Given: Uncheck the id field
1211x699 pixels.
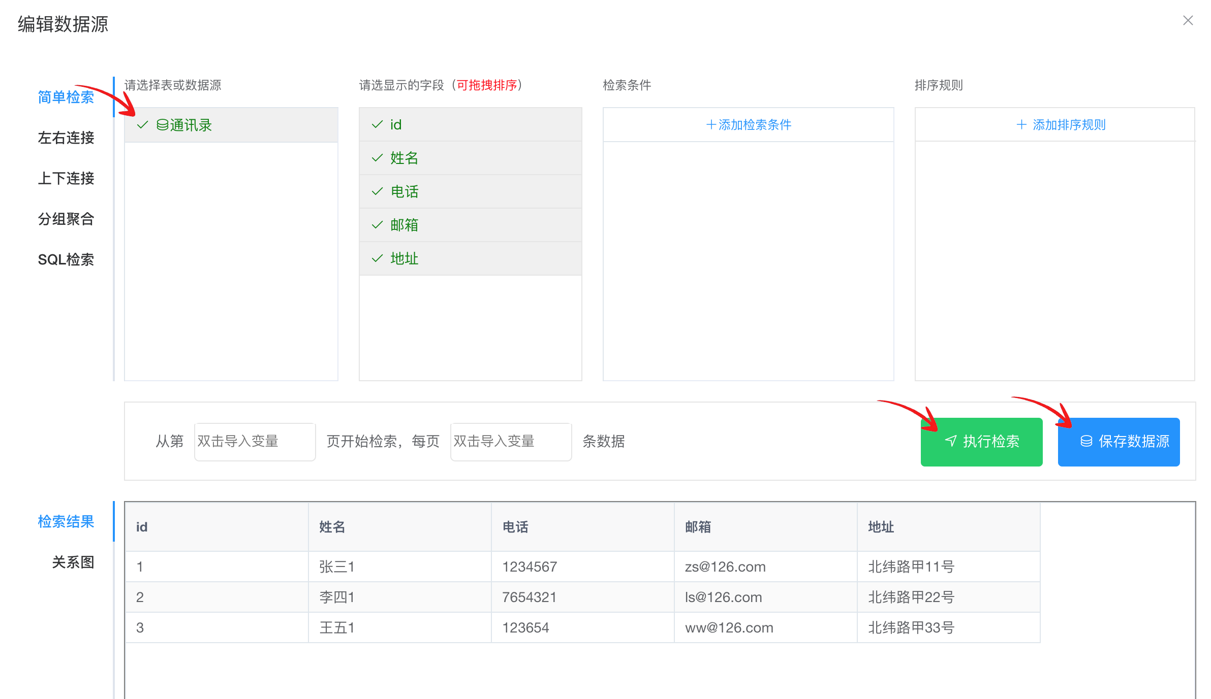Looking at the screenshot, I should (x=470, y=124).
